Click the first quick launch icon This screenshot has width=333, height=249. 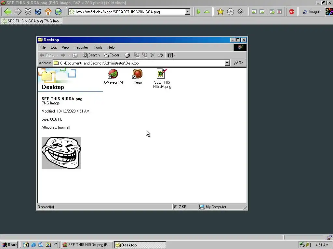pos(26,245)
